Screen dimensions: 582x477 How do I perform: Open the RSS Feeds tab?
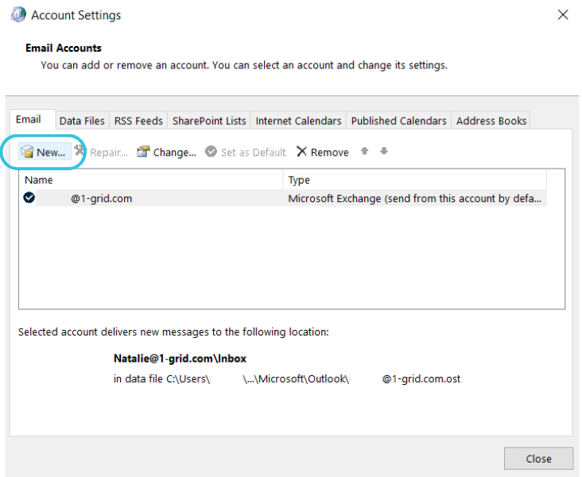click(138, 121)
